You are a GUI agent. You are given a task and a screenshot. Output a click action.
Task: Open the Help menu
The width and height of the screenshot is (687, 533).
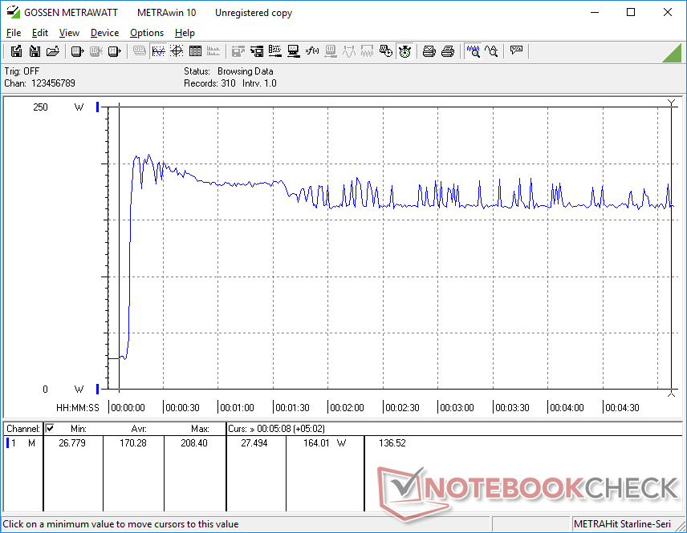pyautogui.click(x=185, y=33)
